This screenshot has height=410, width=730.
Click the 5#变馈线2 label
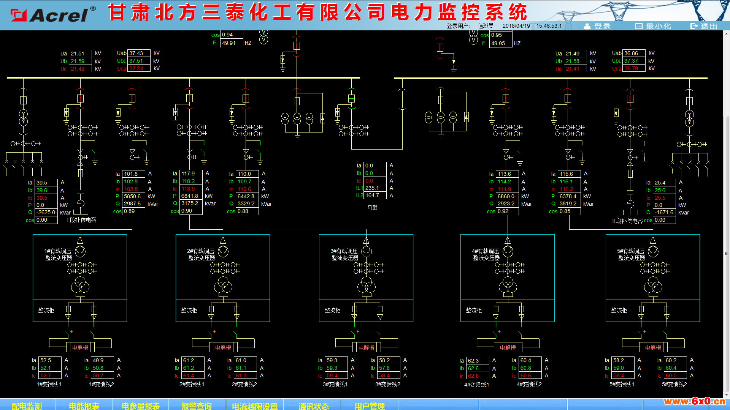pyautogui.click(x=674, y=384)
